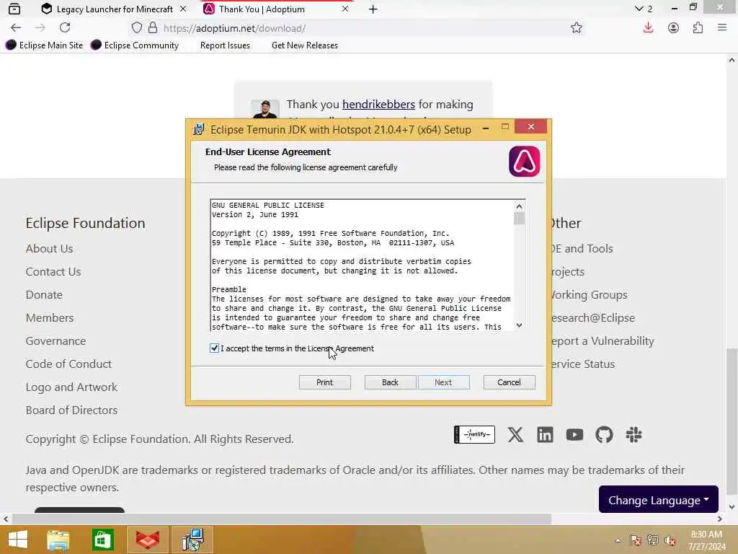This screenshot has height=554, width=738.
Task: Click Next in the Temurin setup dialog
Action: pyautogui.click(x=443, y=382)
